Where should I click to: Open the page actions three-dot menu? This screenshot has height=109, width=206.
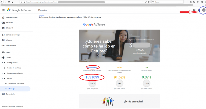click(x=143, y=2)
